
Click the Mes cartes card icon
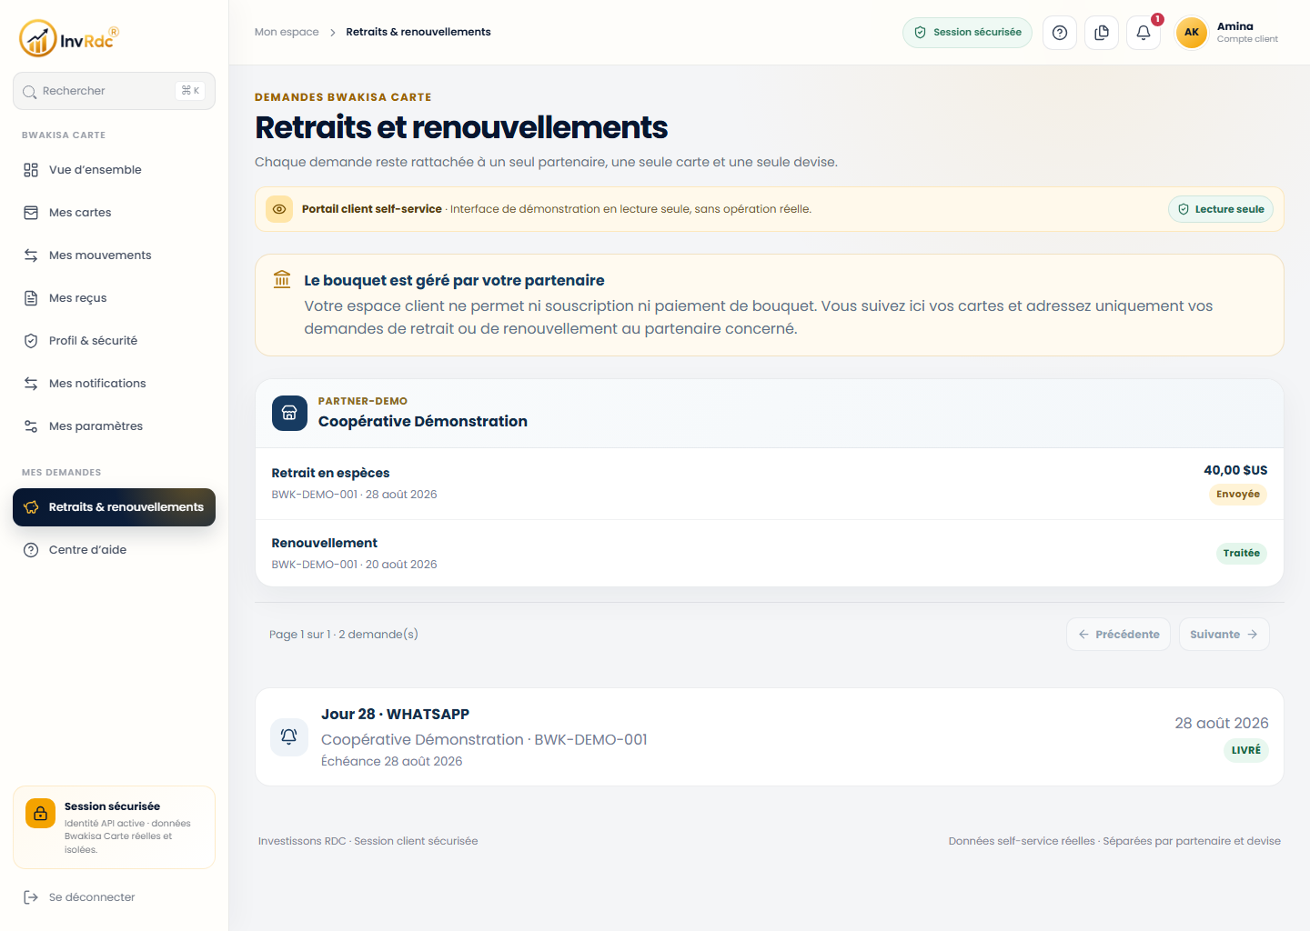click(31, 213)
